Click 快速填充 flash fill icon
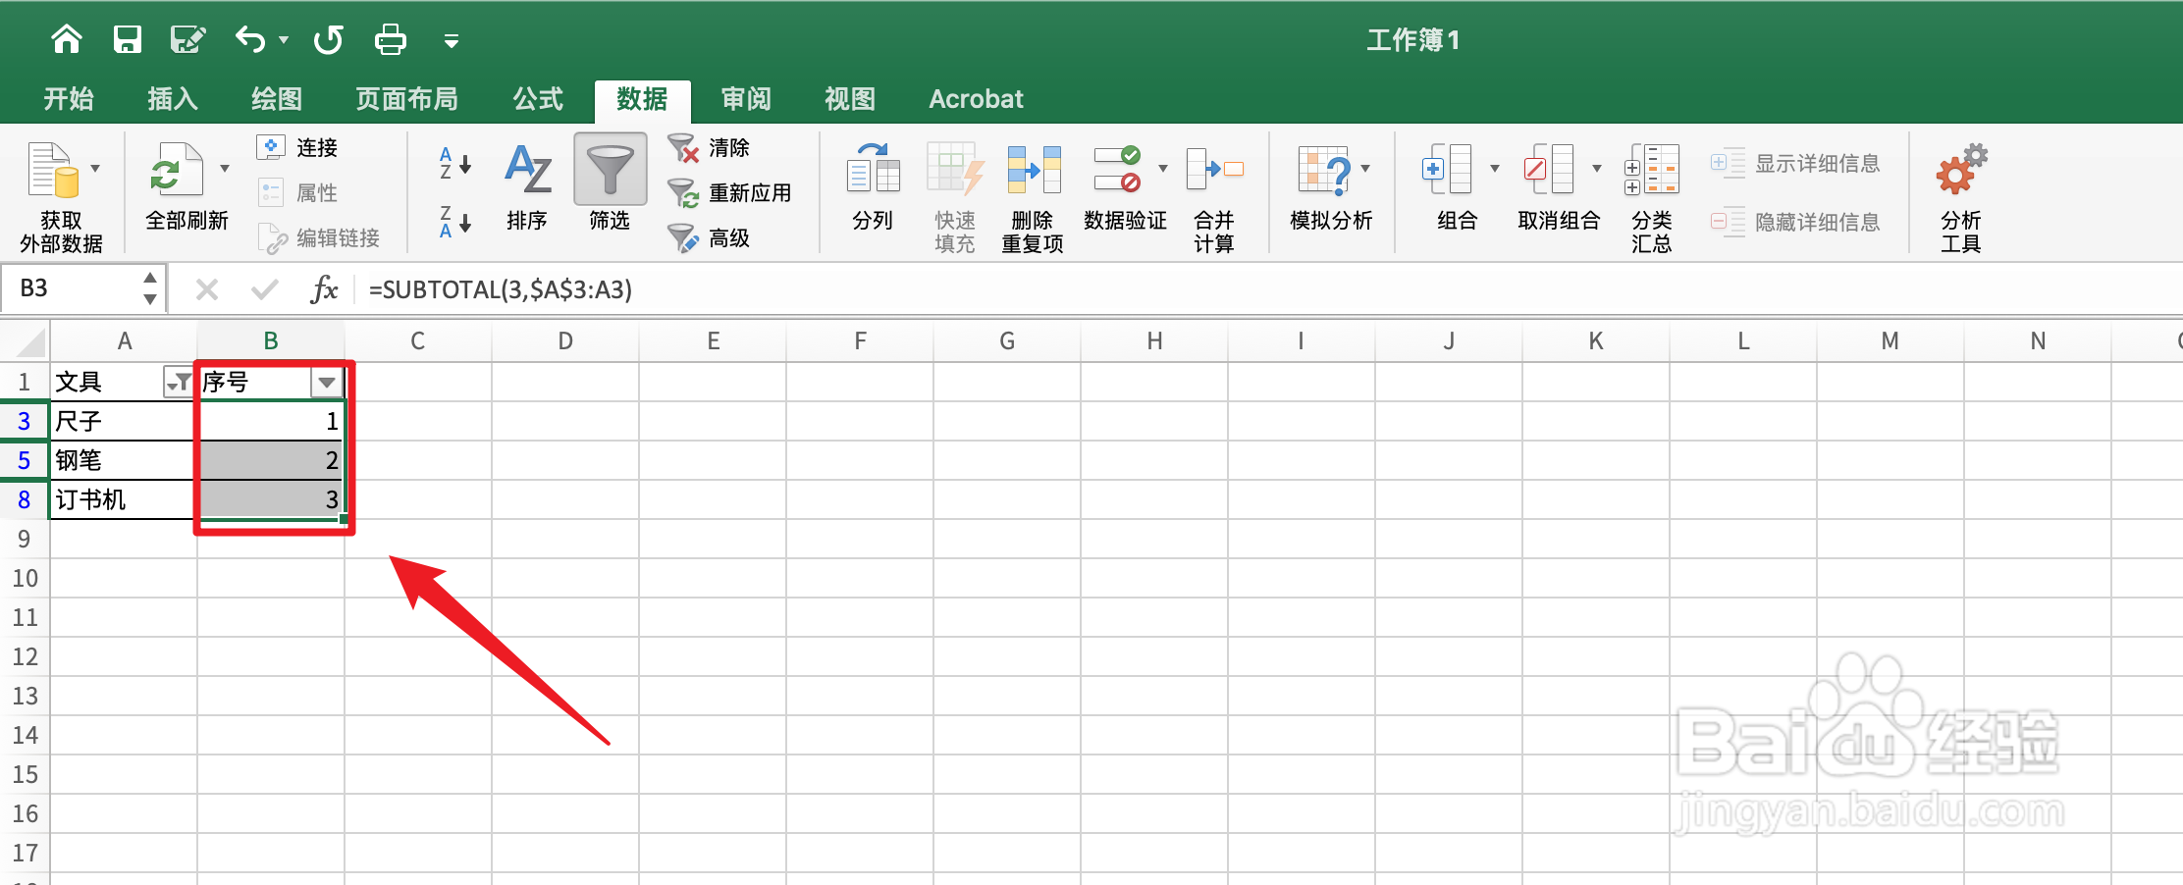 coord(955,171)
